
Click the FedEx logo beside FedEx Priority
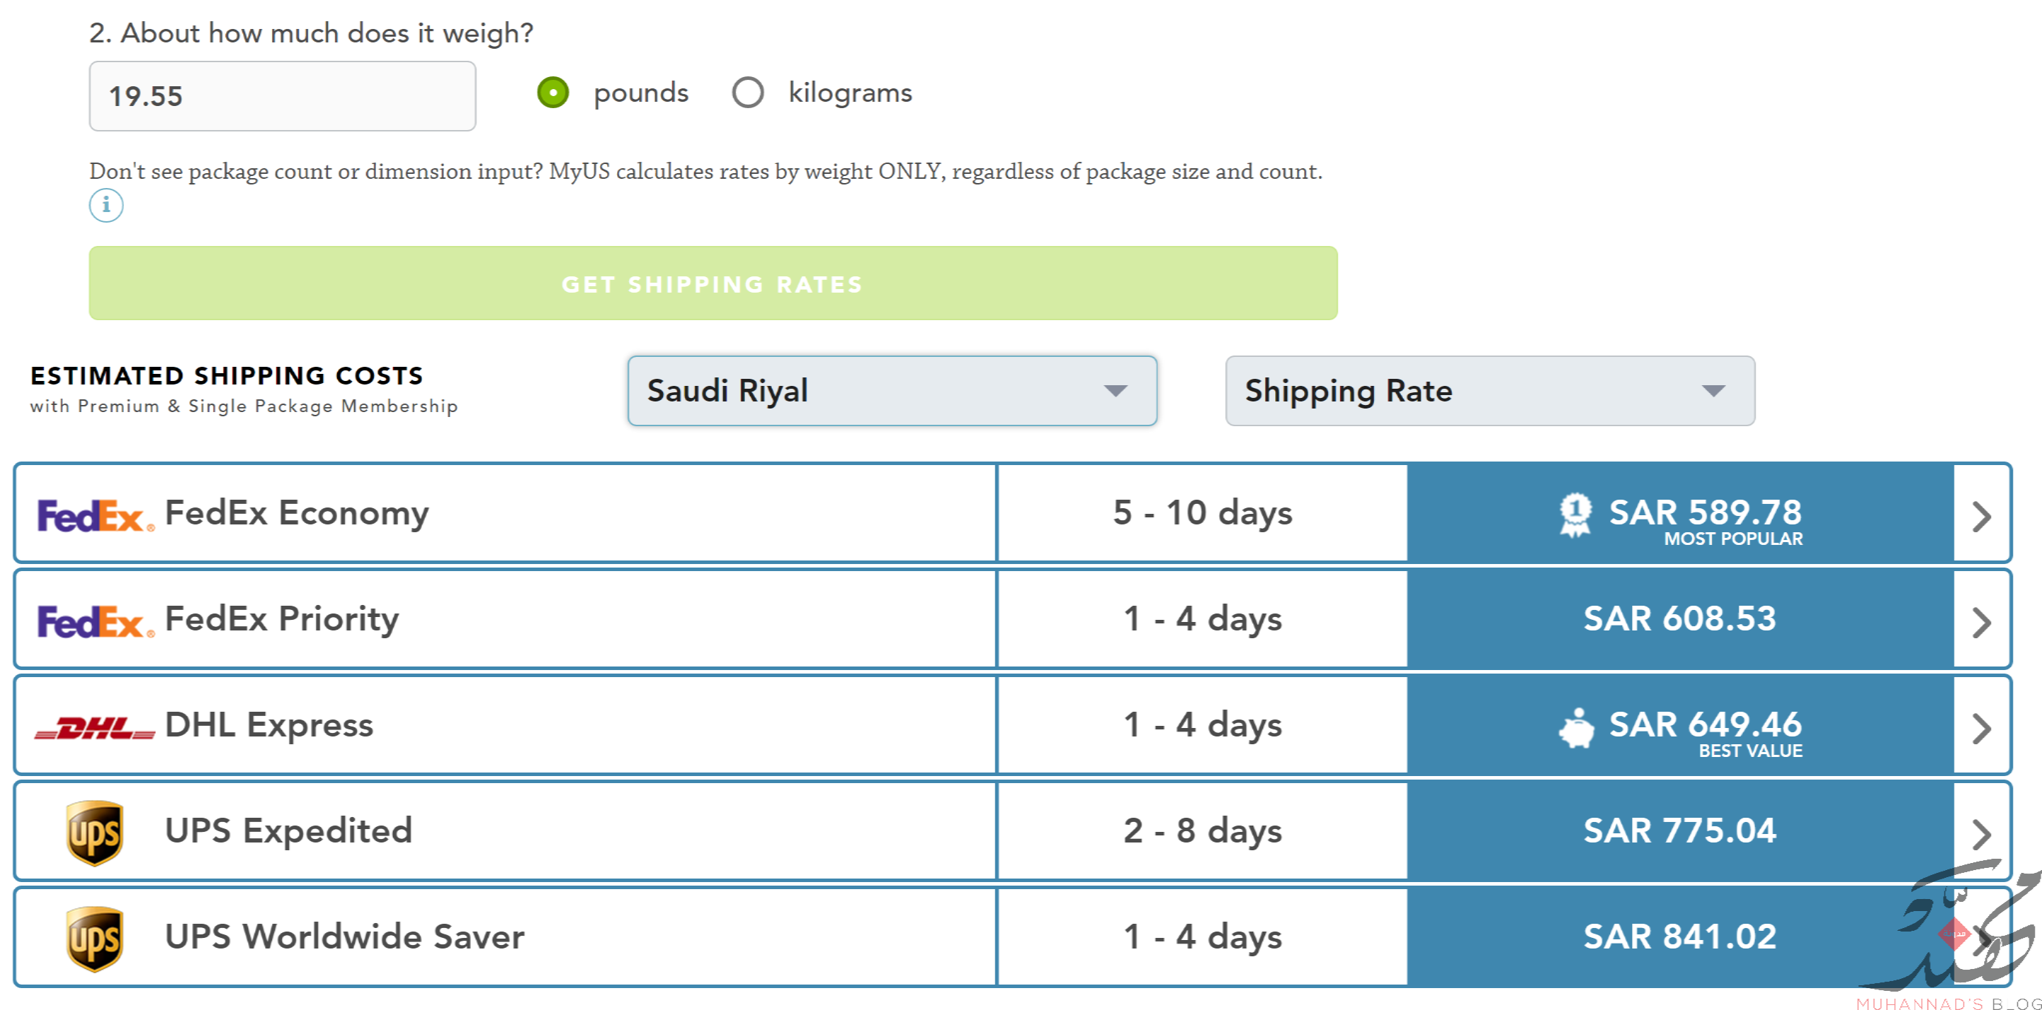[95, 621]
